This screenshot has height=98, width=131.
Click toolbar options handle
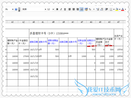[19, 9]
